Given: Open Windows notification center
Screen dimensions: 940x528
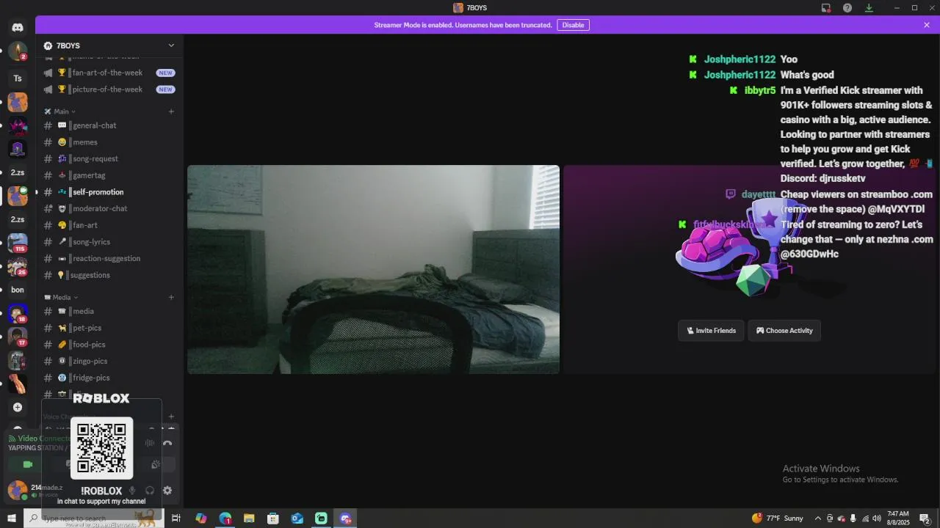Looking at the screenshot, I should click(925, 518).
